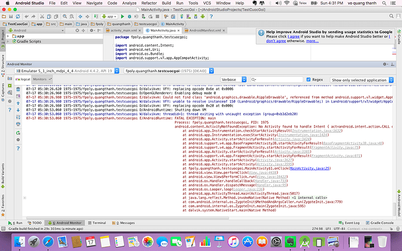402x251 pixels.
Task: Toggle the Captures tool window side tab
Action: tap(3, 91)
